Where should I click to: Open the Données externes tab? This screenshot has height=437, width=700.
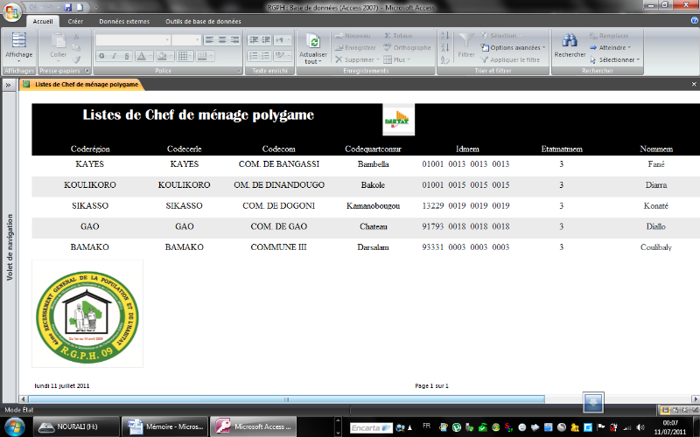124,21
